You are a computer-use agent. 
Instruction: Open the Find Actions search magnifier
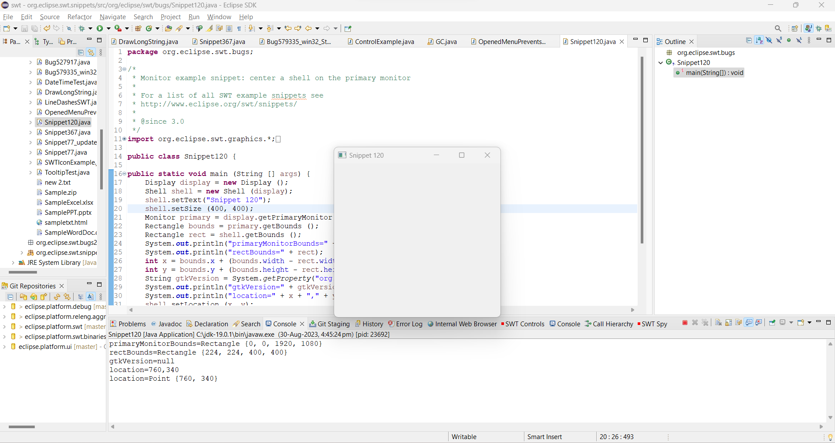778,28
